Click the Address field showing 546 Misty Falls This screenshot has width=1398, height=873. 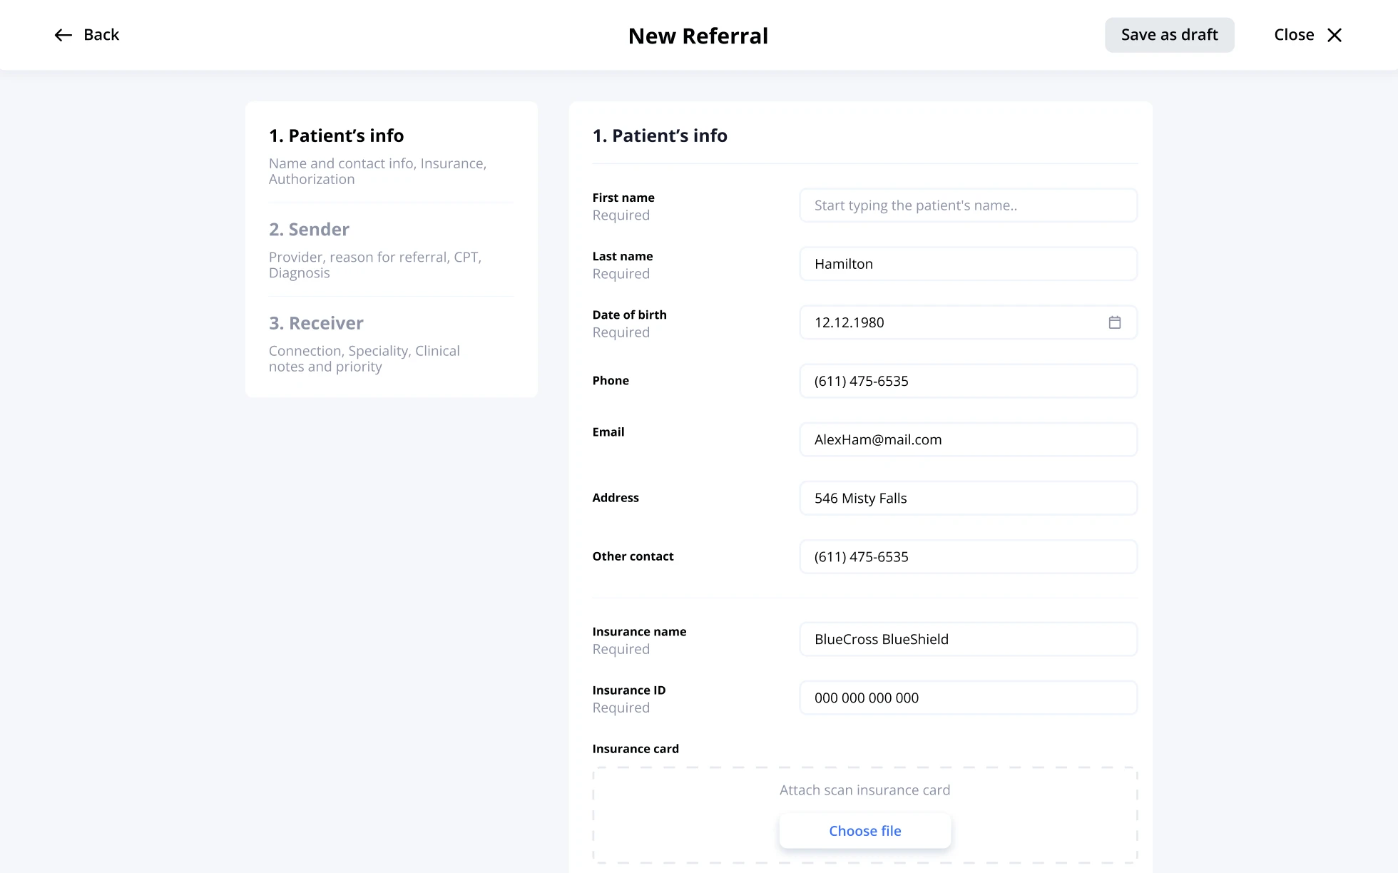coord(968,498)
